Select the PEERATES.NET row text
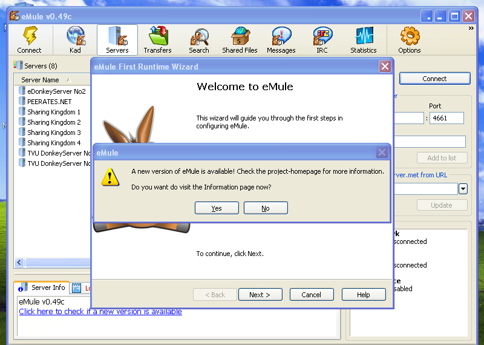Image resolution: width=484 pixels, height=345 pixels. (x=50, y=102)
